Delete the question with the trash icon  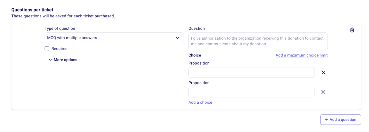click(x=352, y=30)
